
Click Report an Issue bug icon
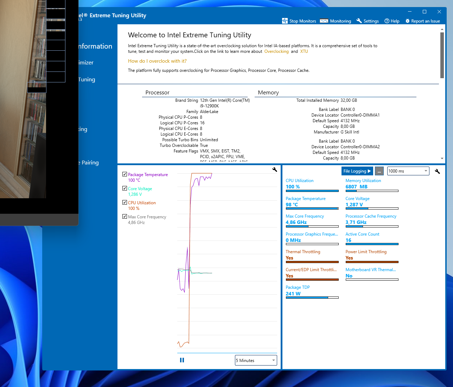(x=408, y=21)
